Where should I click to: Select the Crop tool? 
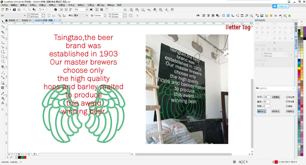point(3,32)
